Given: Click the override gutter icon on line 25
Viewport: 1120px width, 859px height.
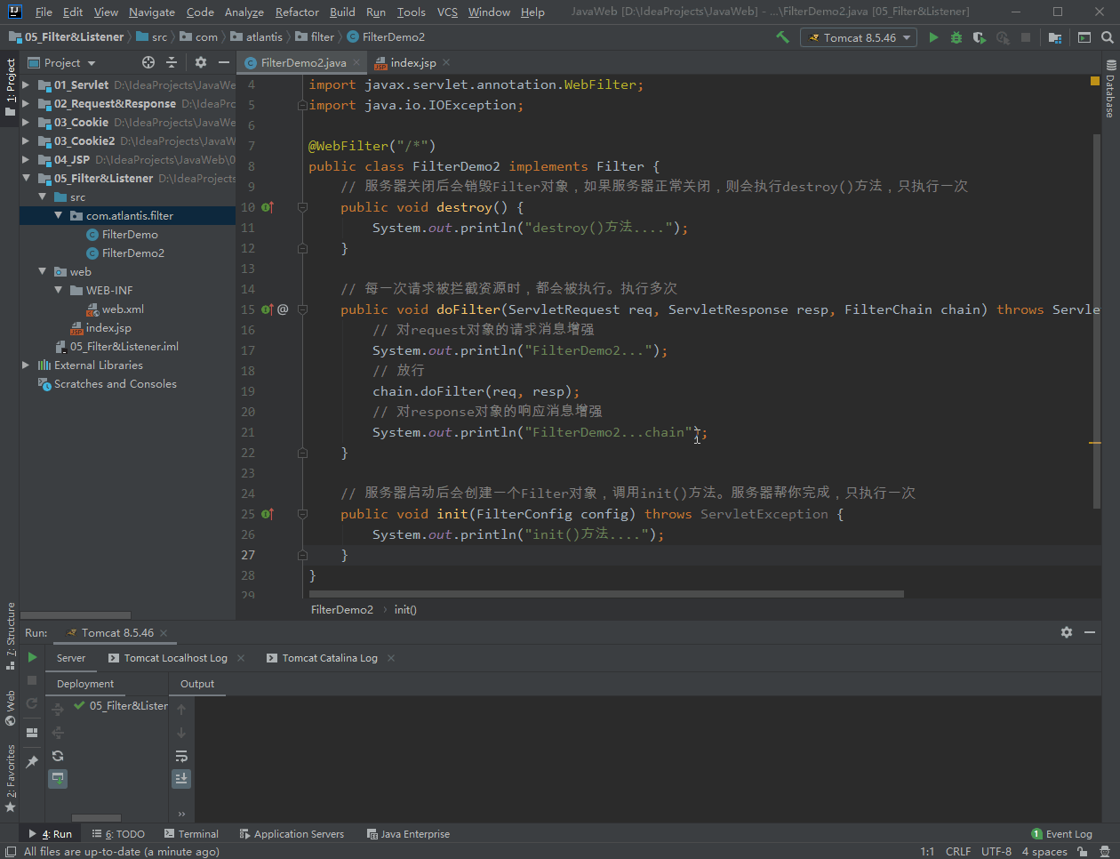Looking at the screenshot, I should tap(268, 514).
